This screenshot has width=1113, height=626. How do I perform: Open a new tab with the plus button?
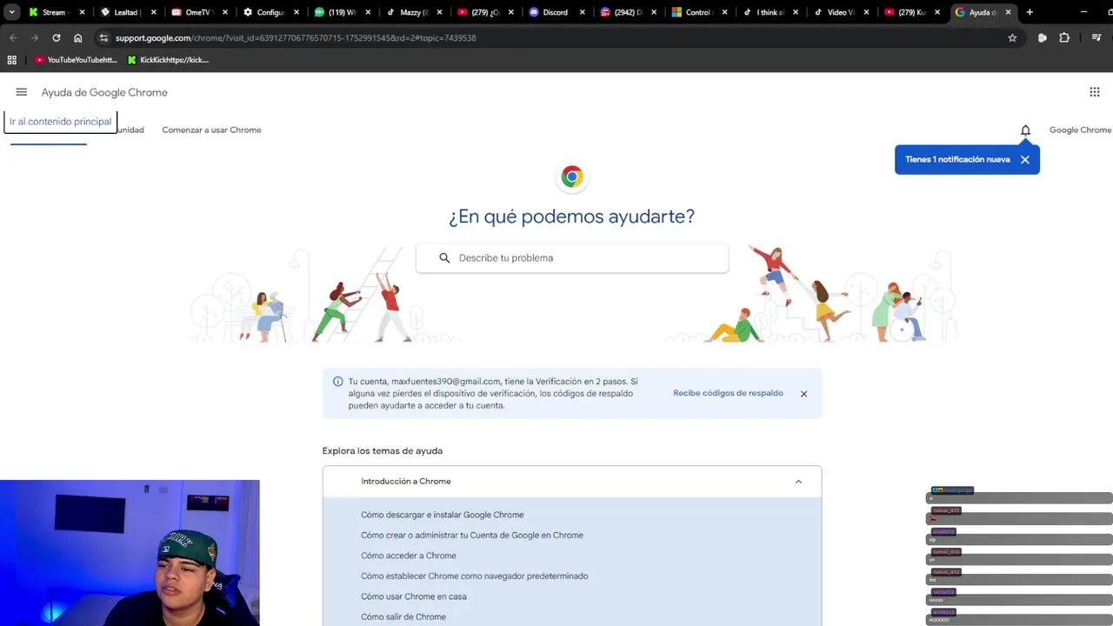pyautogui.click(x=1030, y=12)
